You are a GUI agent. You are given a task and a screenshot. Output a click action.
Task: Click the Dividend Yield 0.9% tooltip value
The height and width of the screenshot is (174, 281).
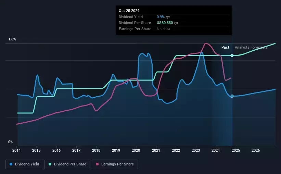coord(161,17)
